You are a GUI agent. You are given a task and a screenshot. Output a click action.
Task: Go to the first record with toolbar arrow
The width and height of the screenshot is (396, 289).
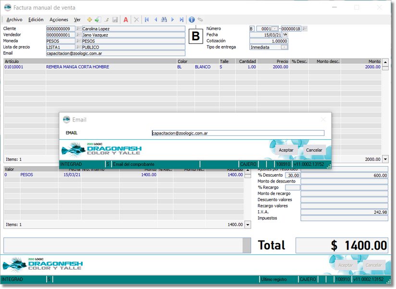(147, 20)
